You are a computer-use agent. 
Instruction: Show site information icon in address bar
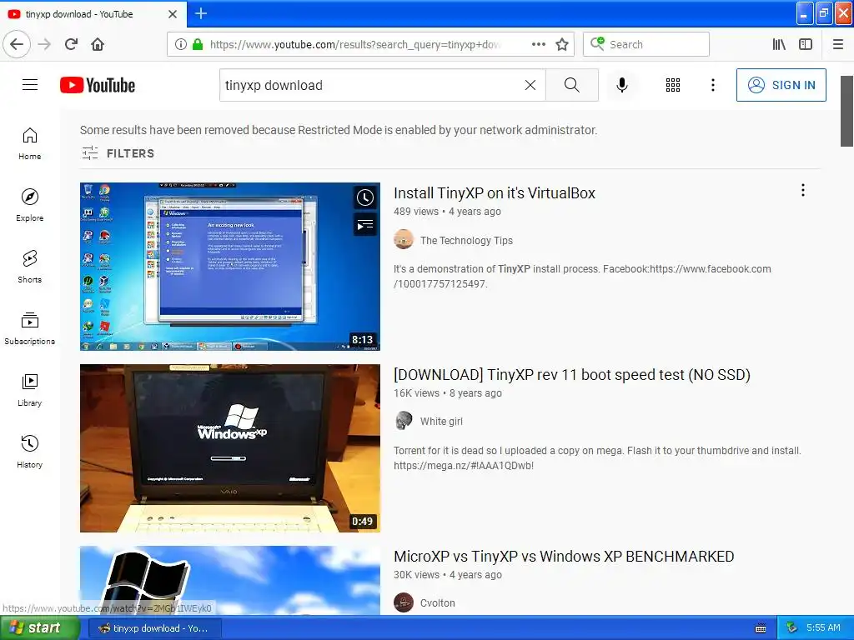click(x=181, y=44)
